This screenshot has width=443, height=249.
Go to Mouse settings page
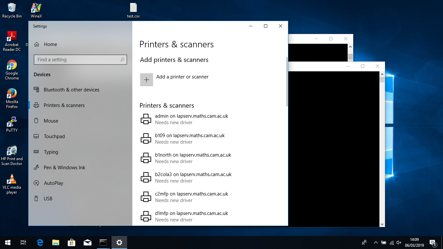(51, 121)
